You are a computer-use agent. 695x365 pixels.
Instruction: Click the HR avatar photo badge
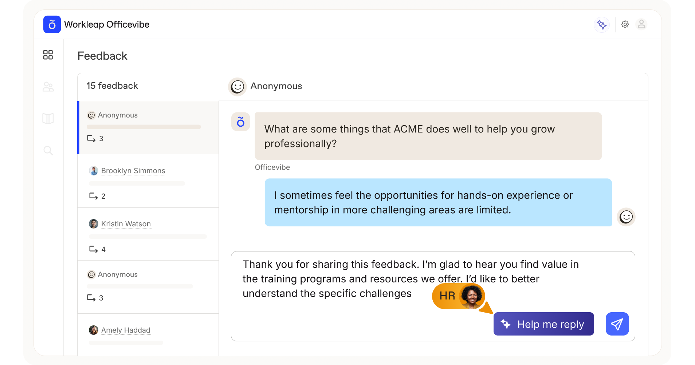pos(471,296)
